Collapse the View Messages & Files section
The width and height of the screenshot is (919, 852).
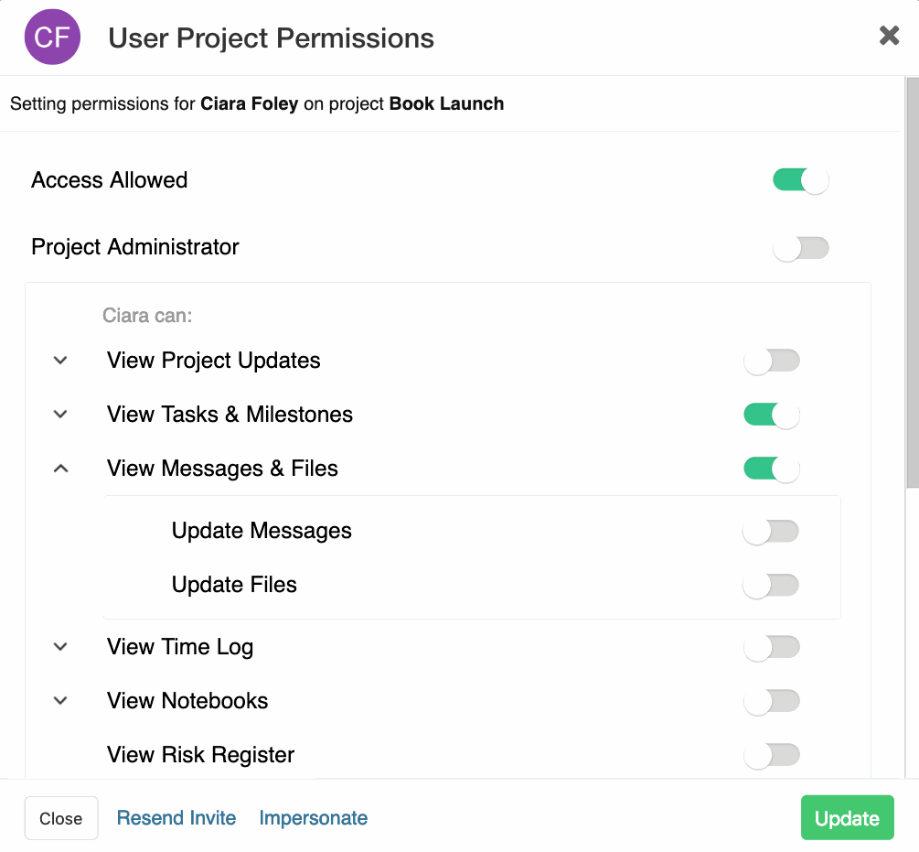click(x=60, y=469)
